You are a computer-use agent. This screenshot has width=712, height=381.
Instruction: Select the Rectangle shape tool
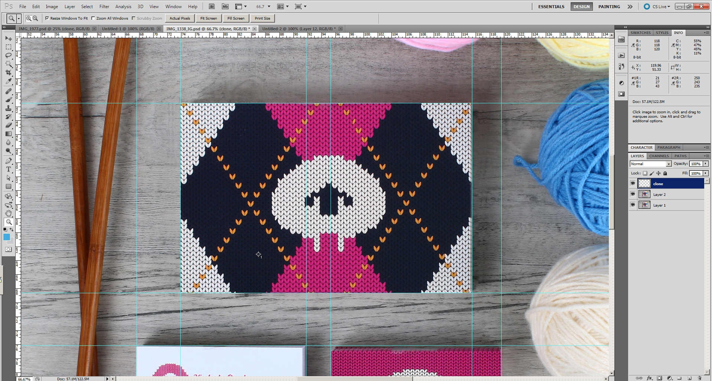9,186
